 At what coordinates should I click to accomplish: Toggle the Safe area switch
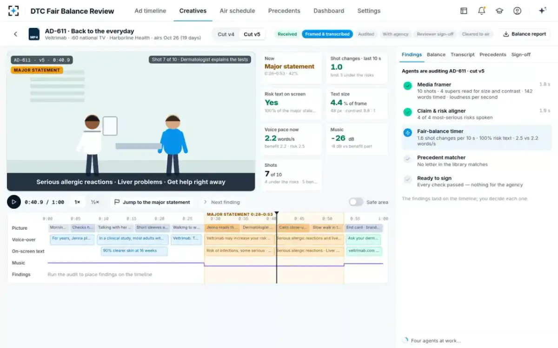356,202
